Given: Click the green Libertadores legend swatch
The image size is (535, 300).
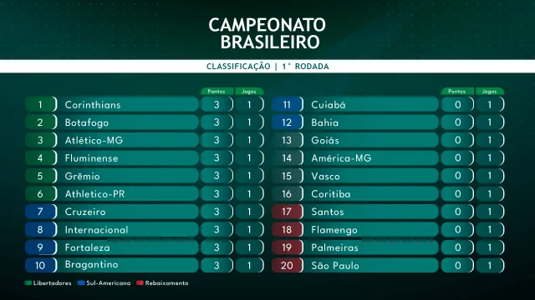Looking at the screenshot, I should pyautogui.click(x=28, y=283).
